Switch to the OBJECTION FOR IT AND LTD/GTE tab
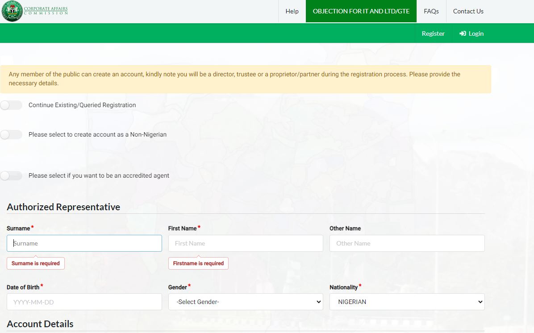The height and width of the screenshot is (333, 534). [361, 11]
